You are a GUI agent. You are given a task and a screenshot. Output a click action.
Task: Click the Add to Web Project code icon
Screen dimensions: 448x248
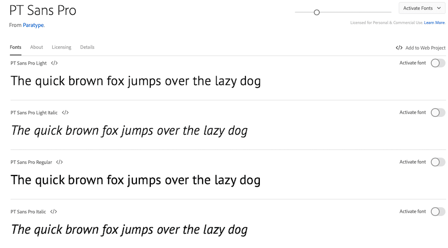pyautogui.click(x=399, y=48)
